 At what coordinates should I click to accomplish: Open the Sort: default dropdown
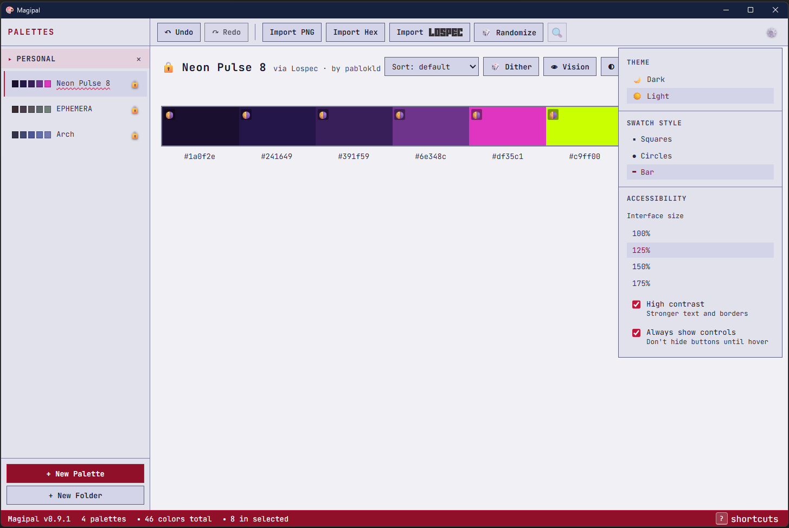[x=432, y=67]
